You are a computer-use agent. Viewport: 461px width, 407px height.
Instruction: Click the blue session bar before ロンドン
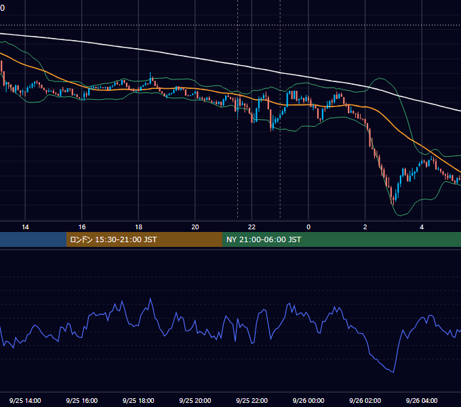pos(33,239)
